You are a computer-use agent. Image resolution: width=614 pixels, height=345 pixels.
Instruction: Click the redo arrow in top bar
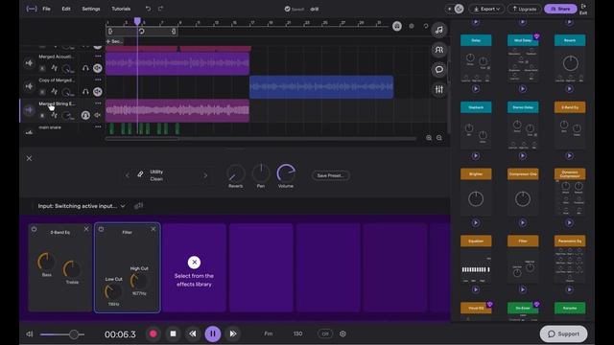coord(161,9)
